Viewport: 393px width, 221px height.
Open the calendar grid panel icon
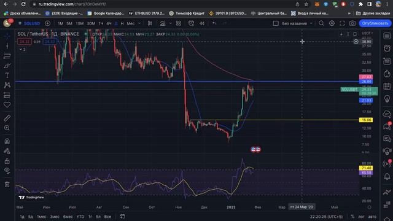pyautogui.click(x=387, y=86)
